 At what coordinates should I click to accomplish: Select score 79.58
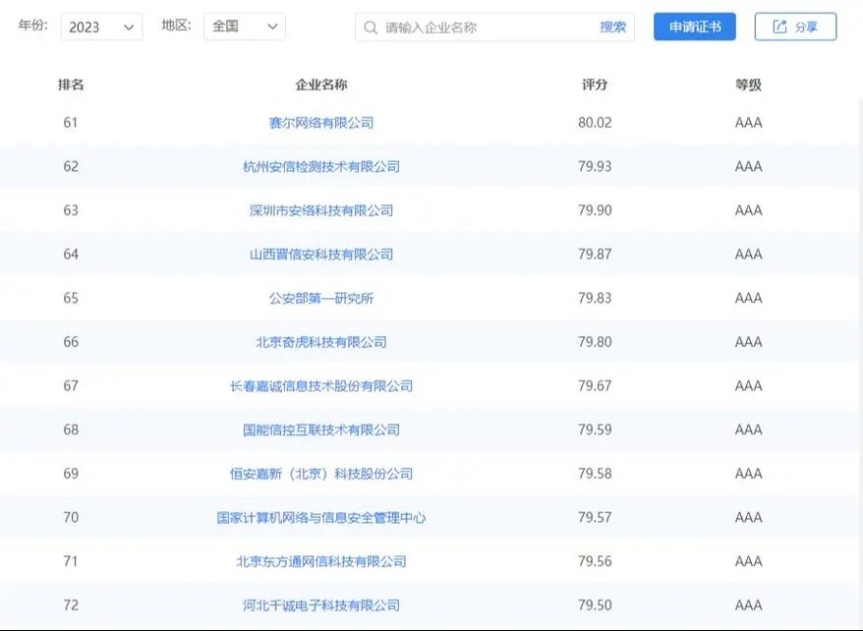coord(595,474)
